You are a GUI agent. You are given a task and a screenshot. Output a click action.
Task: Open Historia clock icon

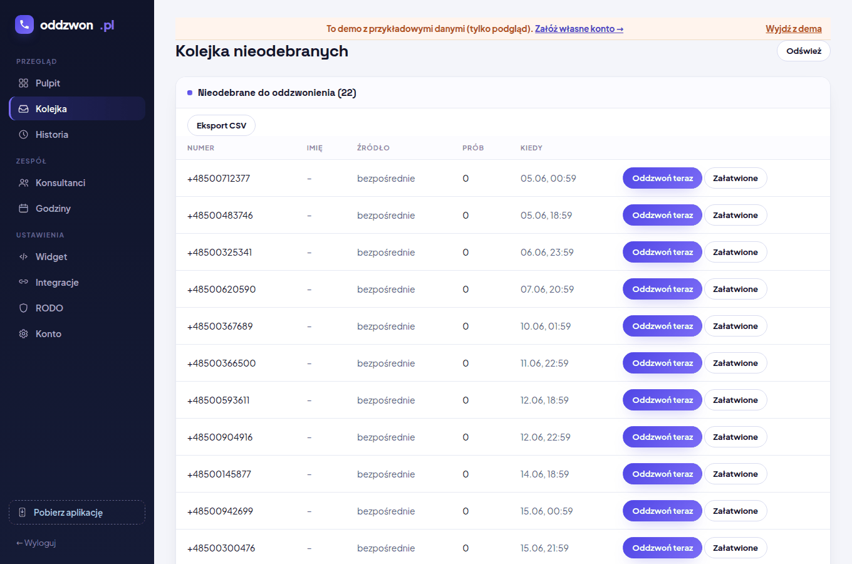click(24, 135)
